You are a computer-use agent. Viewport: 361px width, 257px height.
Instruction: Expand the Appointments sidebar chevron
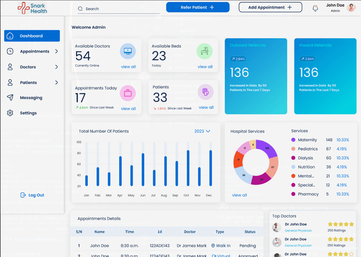tap(56, 51)
